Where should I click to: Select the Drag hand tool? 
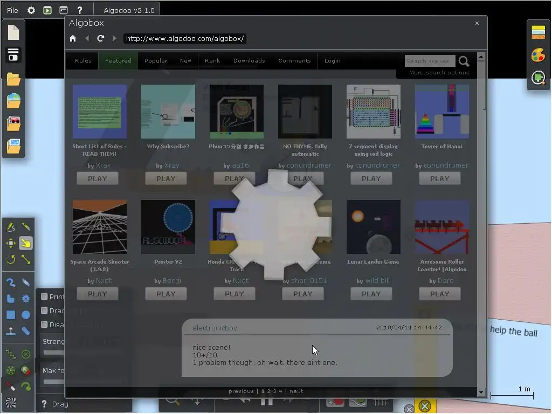26,243
